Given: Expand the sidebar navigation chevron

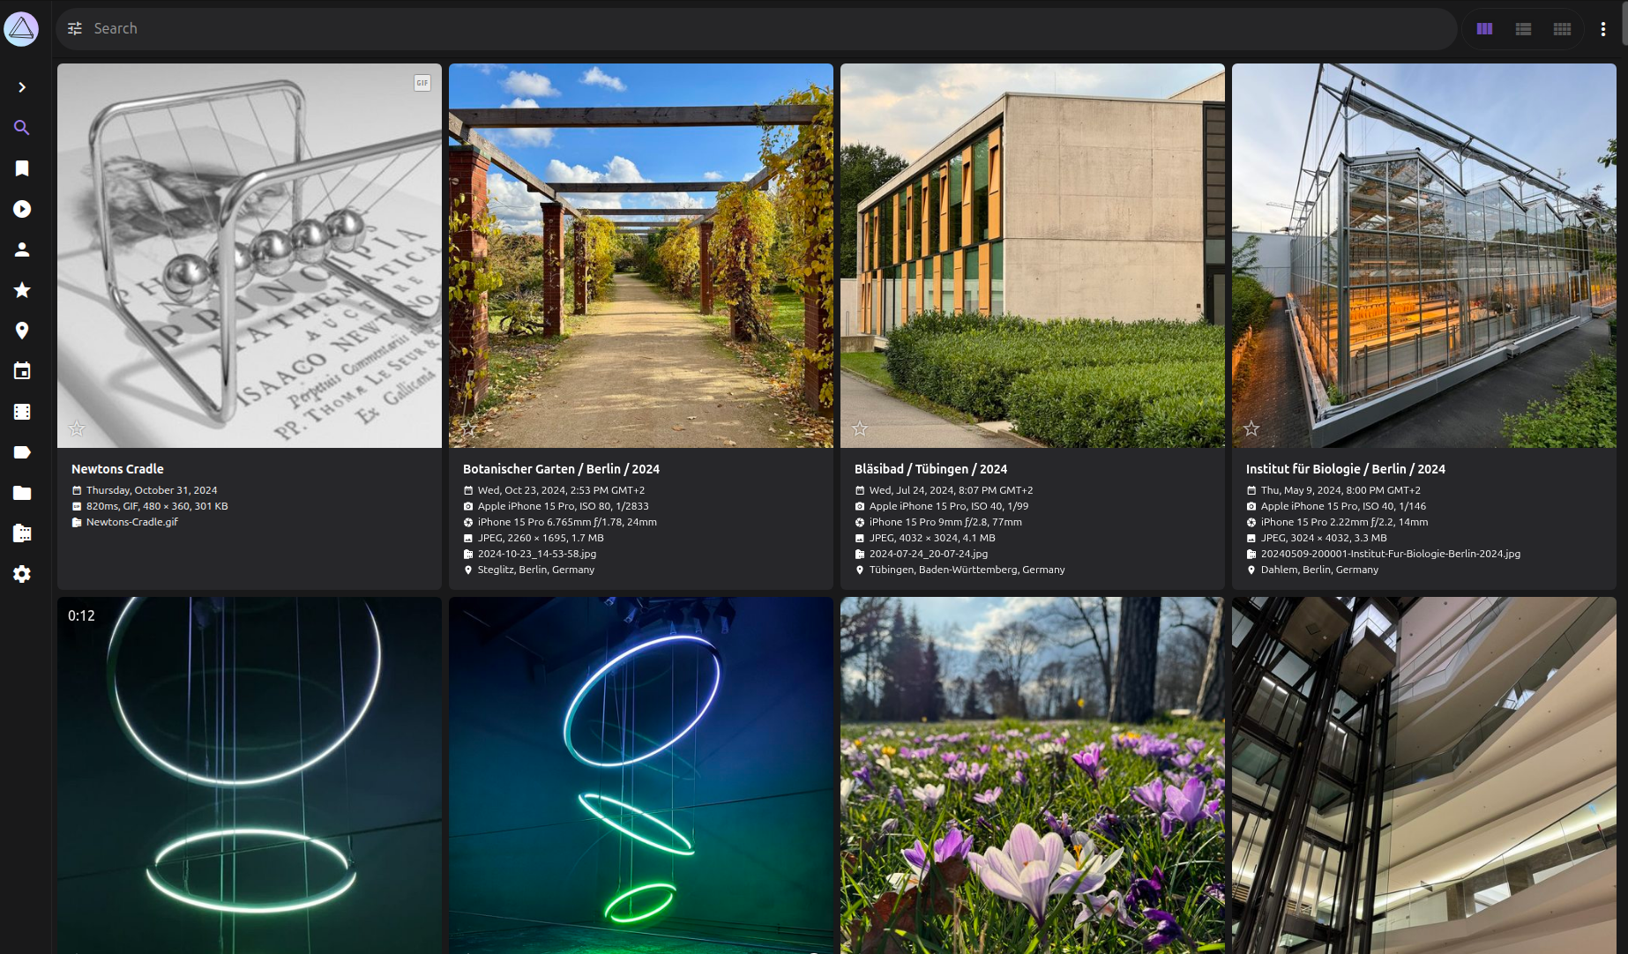Looking at the screenshot, I should pyautogui.click(x=22, y=87).
